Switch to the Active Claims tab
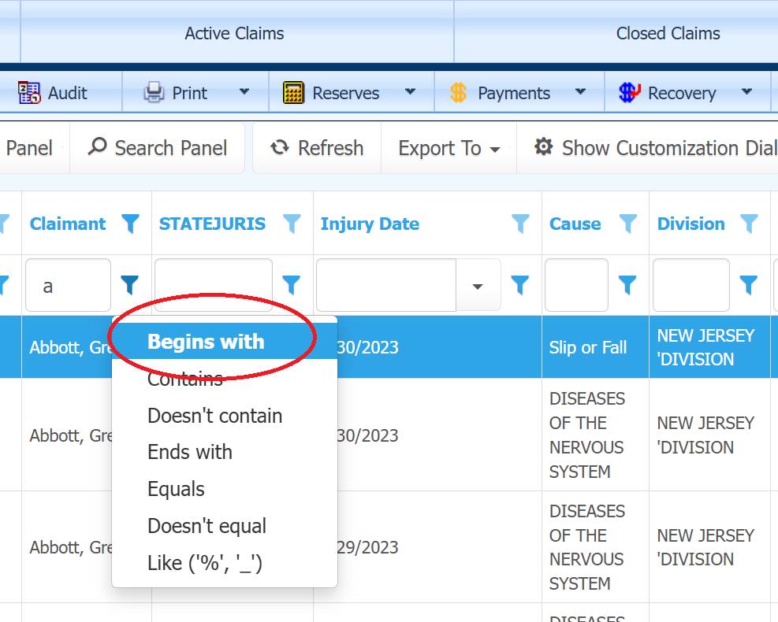The image size is (778, 622). [234, 33]
